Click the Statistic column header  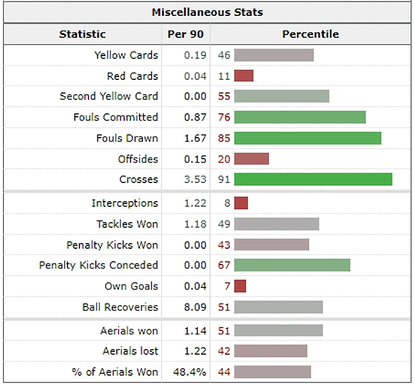[x=82, y=34]
